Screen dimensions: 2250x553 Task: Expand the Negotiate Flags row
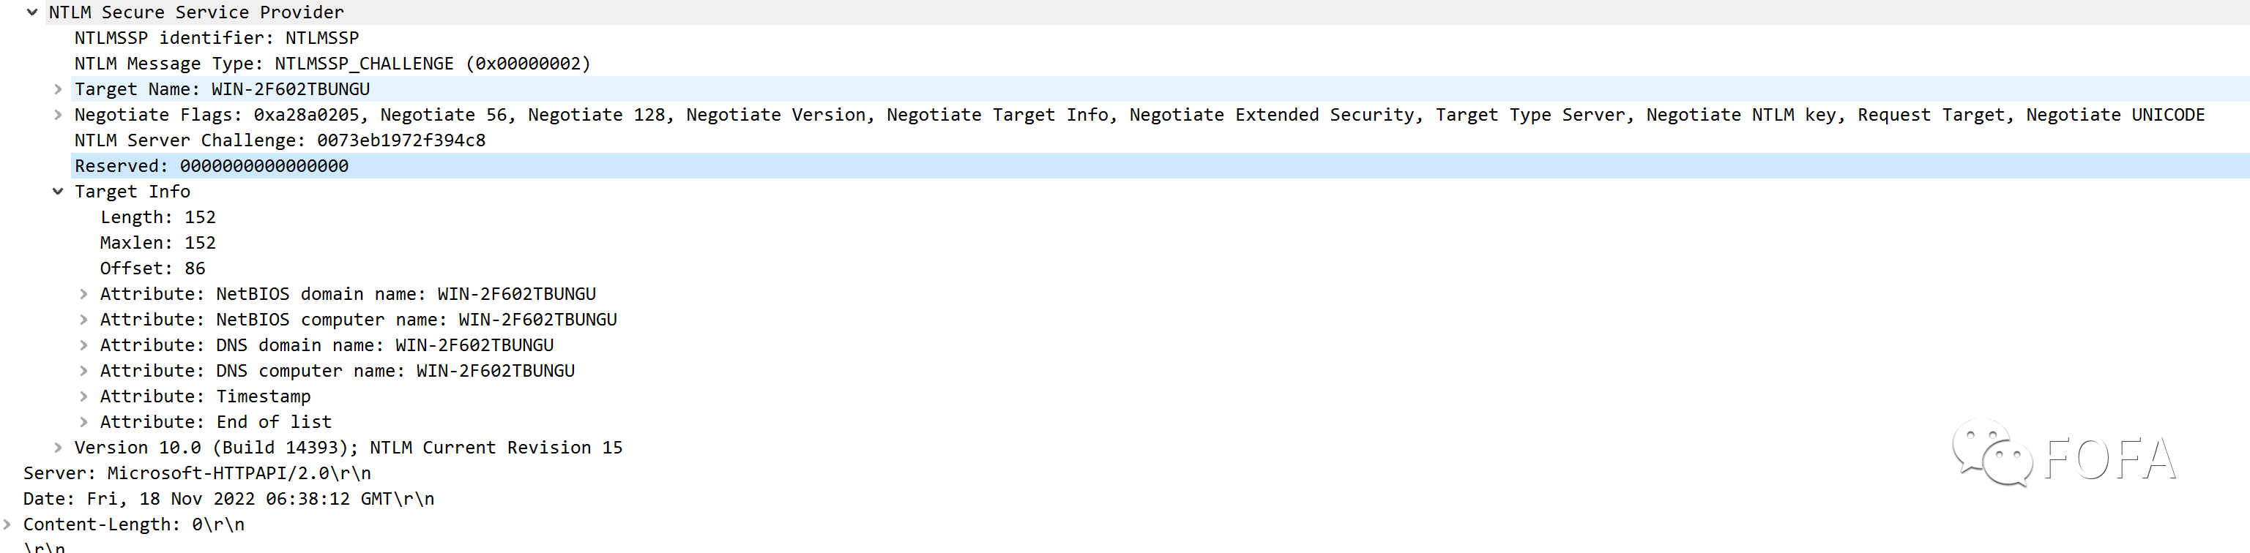tap(58, 115)
